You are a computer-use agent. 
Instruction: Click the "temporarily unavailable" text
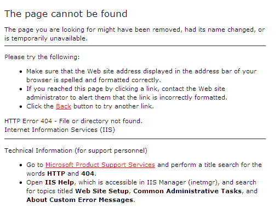click(x=48, y=38)
